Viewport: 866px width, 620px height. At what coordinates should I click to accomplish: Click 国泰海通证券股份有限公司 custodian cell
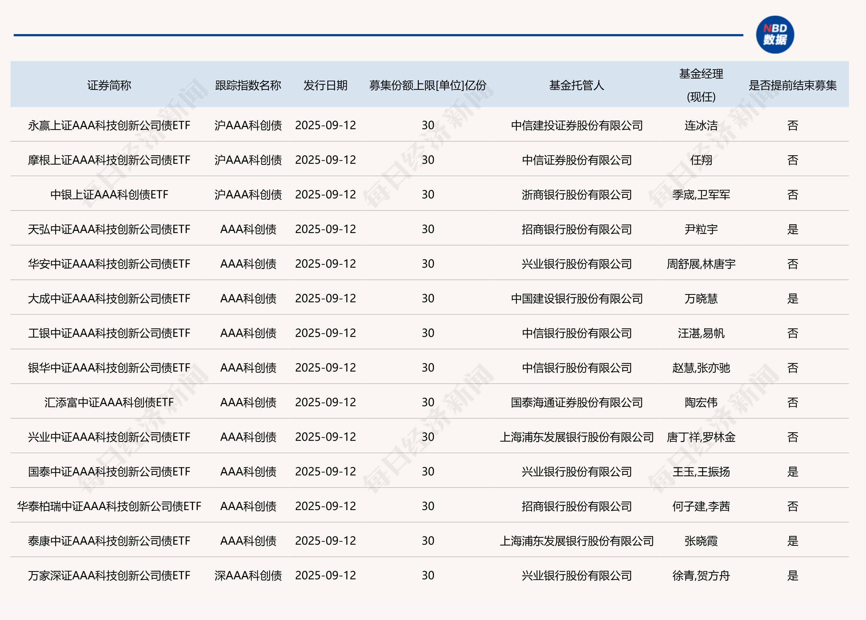(x=577, y=402)
